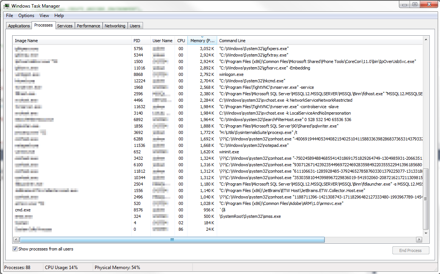Open the Help menu

pyautogui.click(x=59, y=16)
